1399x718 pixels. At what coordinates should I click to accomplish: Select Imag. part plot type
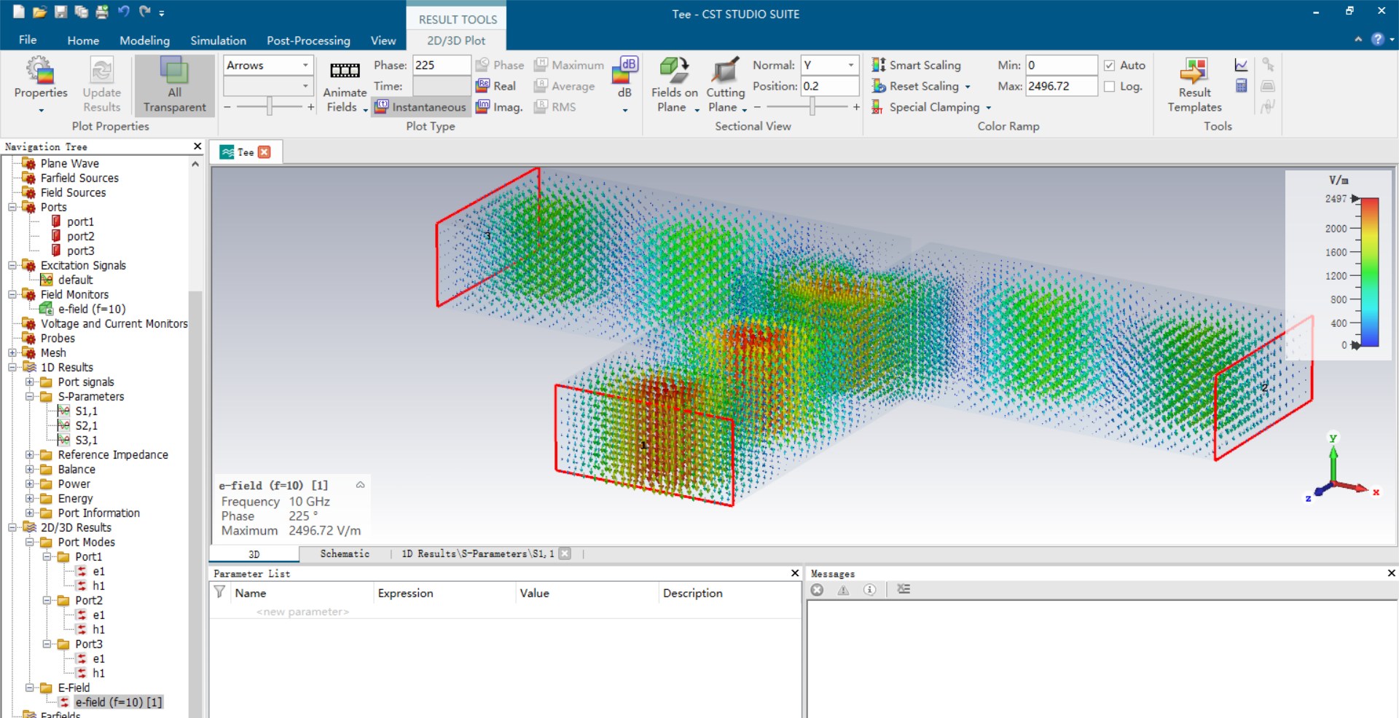[x=499, y=107]
